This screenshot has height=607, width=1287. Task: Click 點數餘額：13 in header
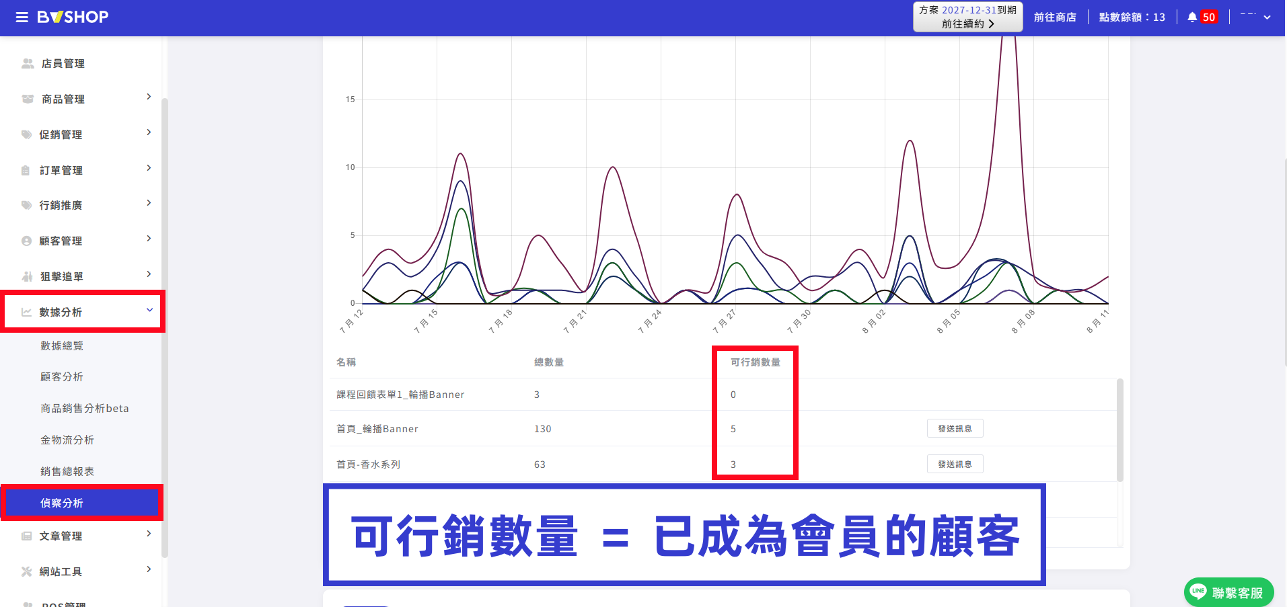(1132, 17)
